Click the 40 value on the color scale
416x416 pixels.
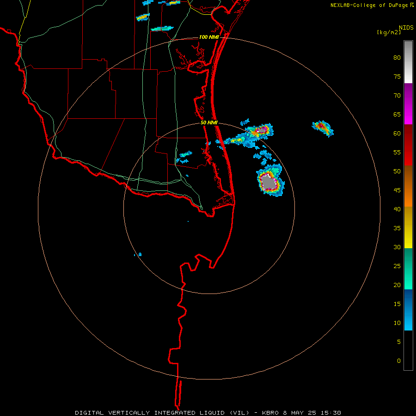397,209
